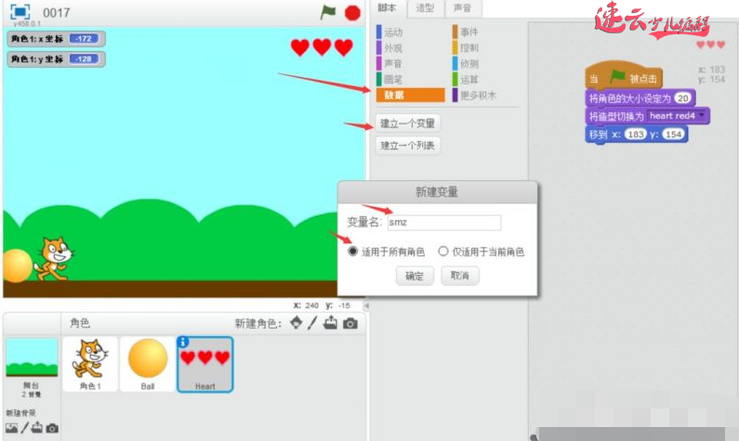The image size is (739, 441).
Task: Select the 角色1 cat sprite thumbnail
Action: pos(90,364)
